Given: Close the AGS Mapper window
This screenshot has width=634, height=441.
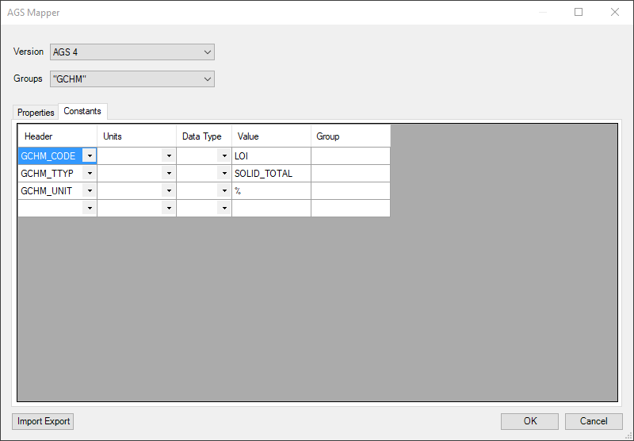Looking at the screenshot, I should point(615,12).
